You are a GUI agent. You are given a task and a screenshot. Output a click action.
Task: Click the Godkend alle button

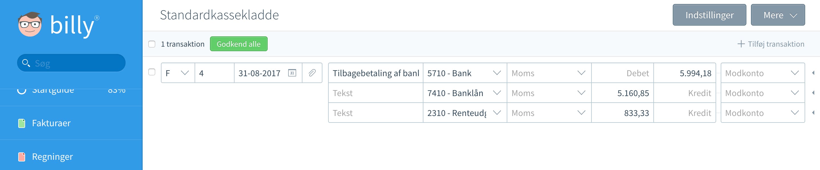point(239,44)
